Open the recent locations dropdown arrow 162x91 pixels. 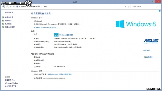pos(11,7)
